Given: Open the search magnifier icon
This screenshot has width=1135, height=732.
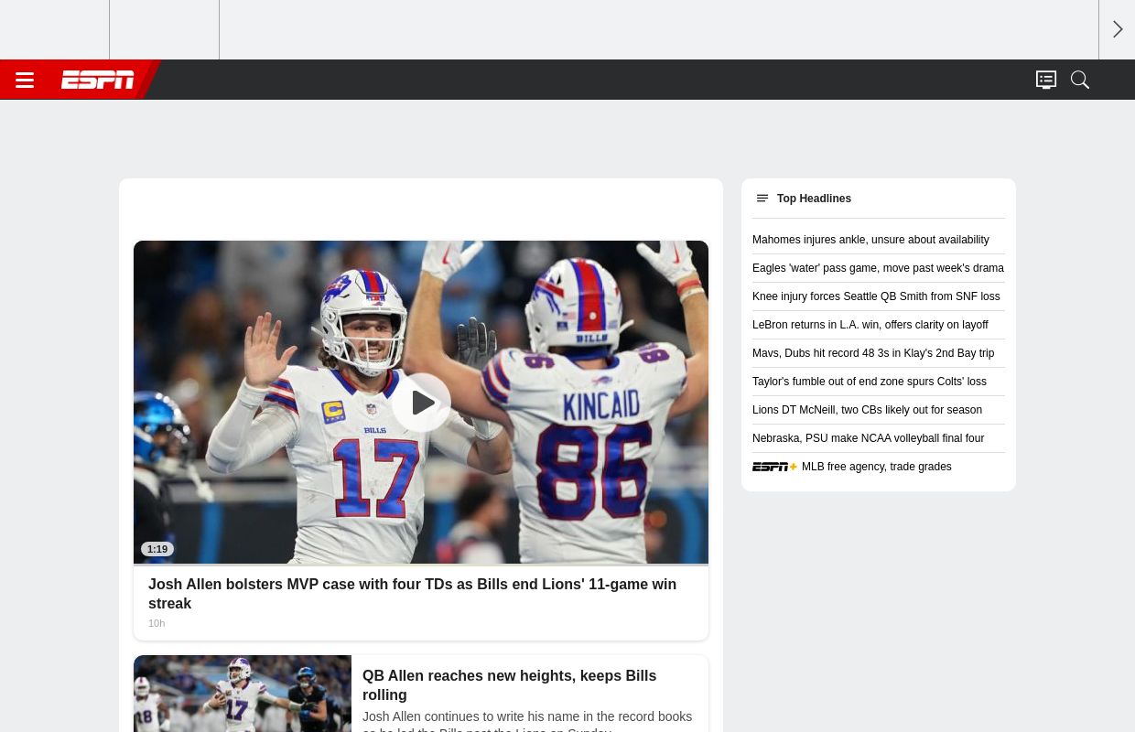Looking at the screenshot, I should (1080, 81).
